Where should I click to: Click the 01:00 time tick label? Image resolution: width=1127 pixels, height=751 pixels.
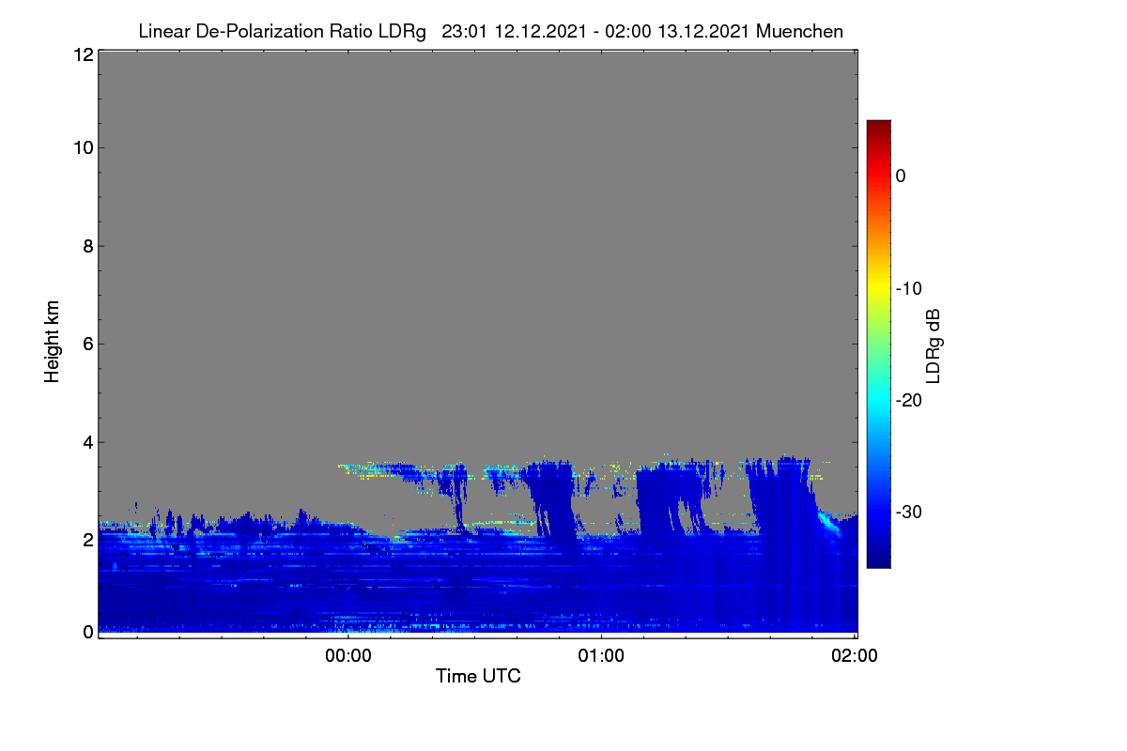pyautogui.click(x=601, y=656)
